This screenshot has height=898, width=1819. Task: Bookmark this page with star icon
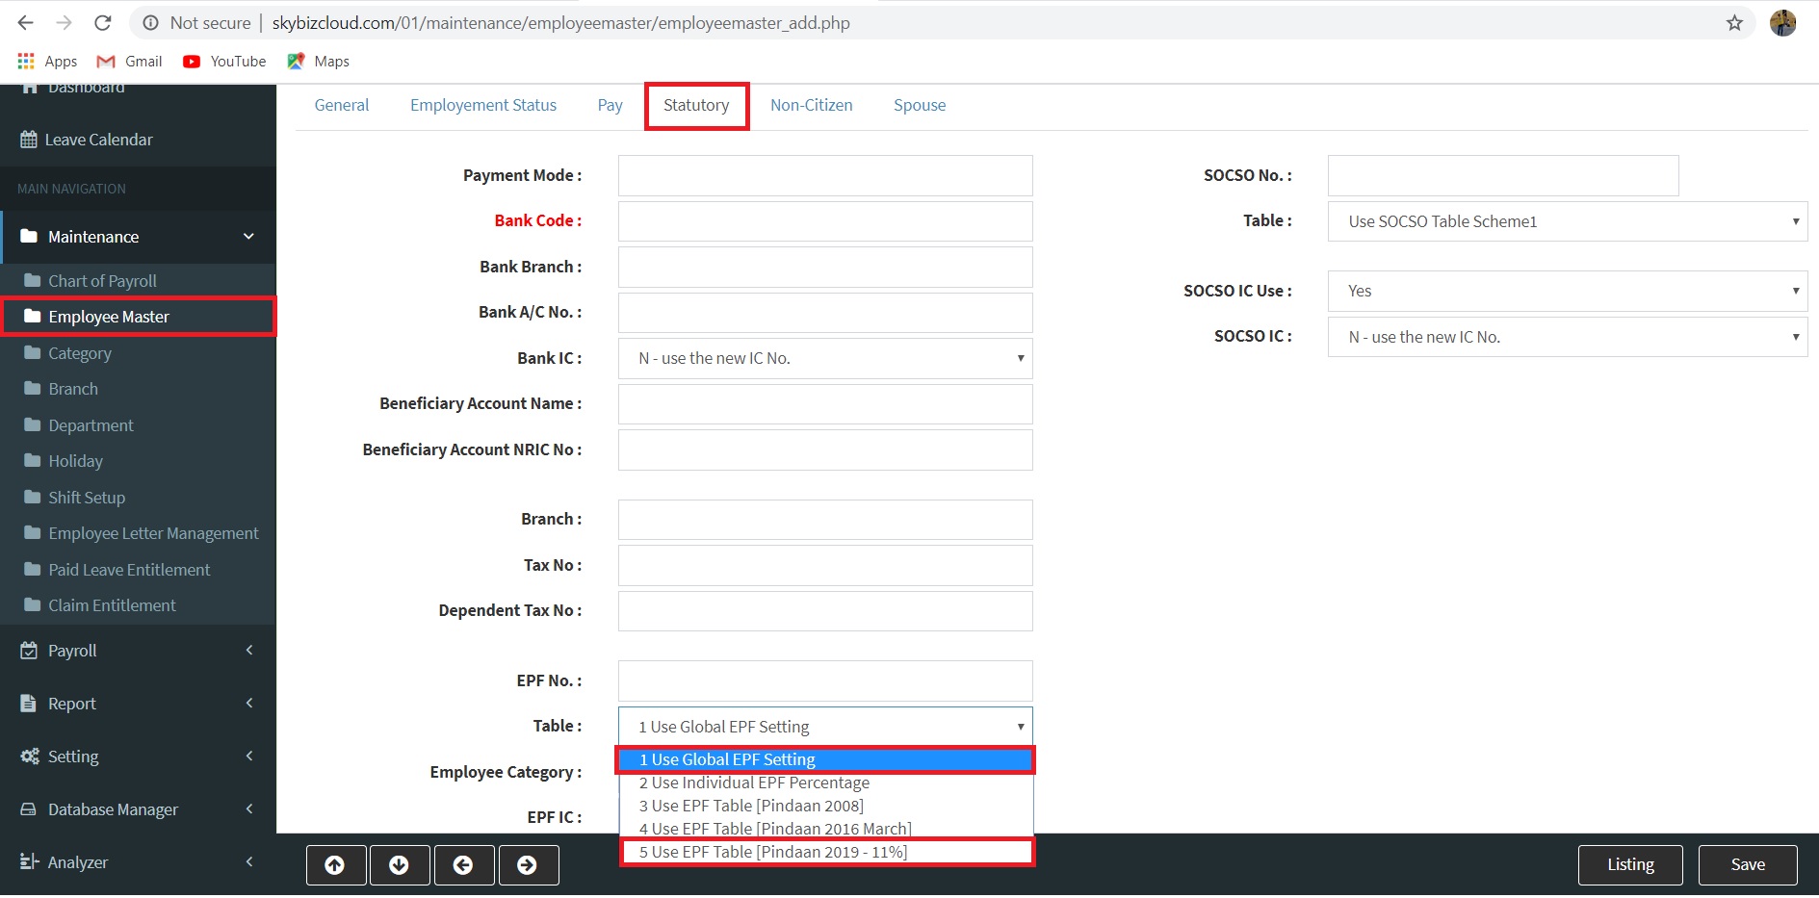[x=1734, y=23]
